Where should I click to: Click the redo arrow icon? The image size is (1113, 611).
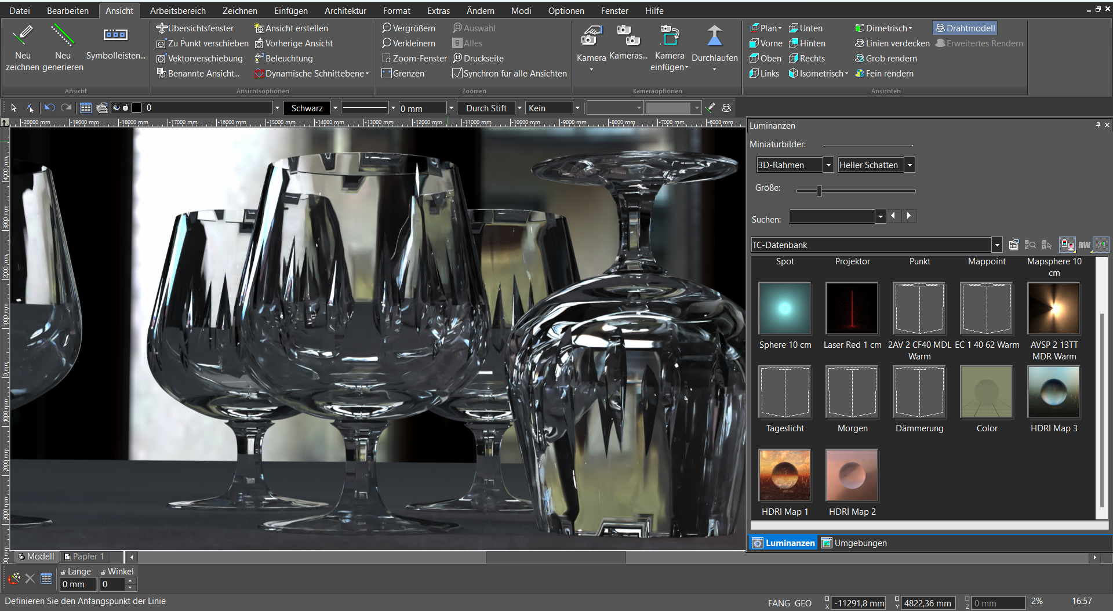pos(66,108)
